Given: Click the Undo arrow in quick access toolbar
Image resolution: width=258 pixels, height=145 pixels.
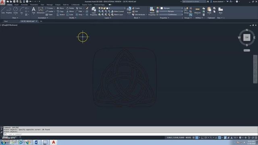Looking at the screenshot, I should [x=31, y=2].
